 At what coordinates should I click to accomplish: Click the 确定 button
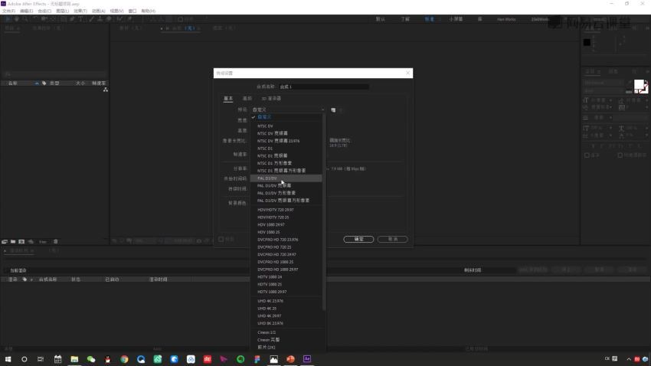pos(358,240)
